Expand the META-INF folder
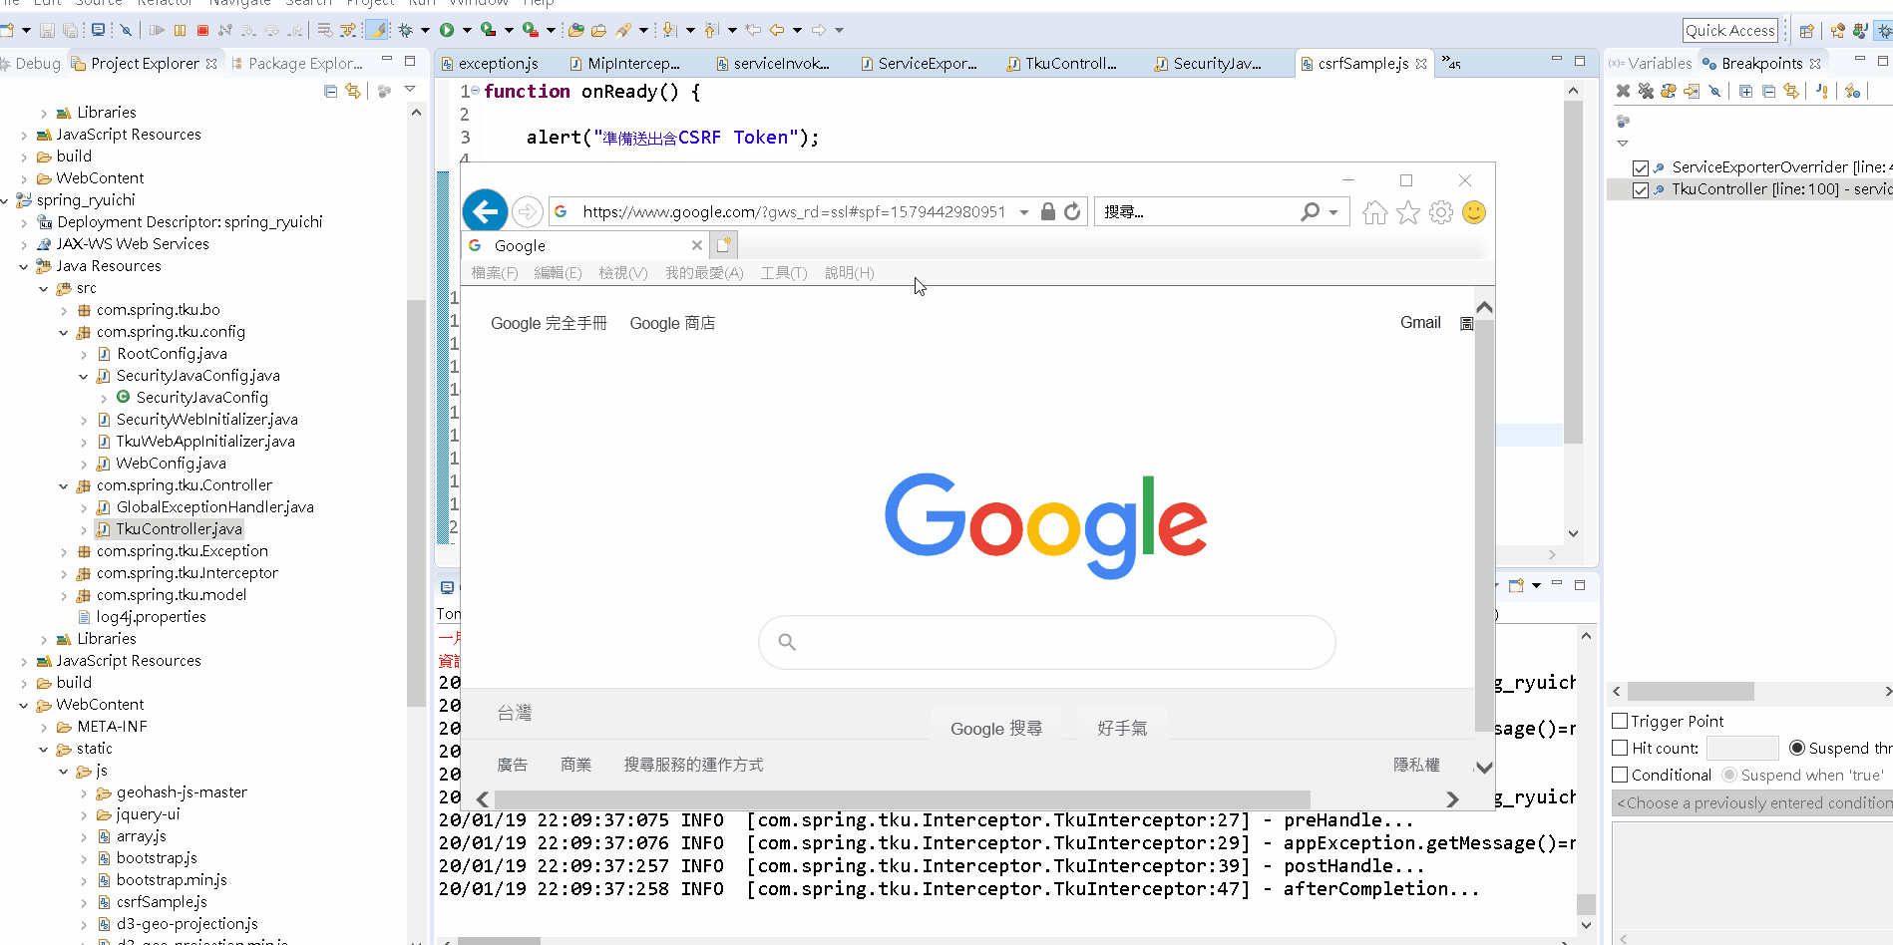The image size is (1893, 945). tap(44, 726)
